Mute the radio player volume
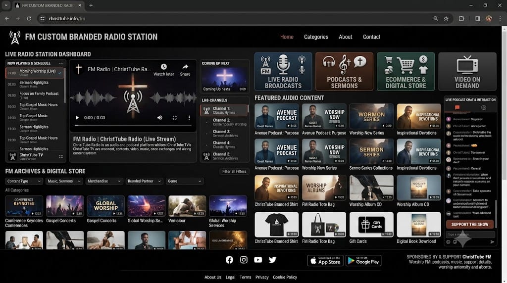 coord(160,118)
